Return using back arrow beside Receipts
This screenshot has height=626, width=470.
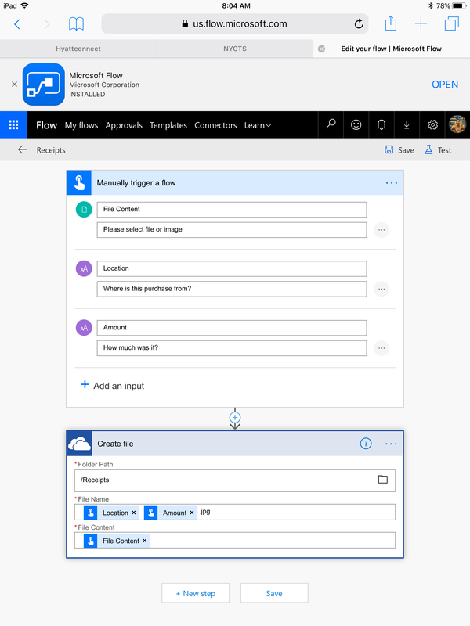pos(23,149)
